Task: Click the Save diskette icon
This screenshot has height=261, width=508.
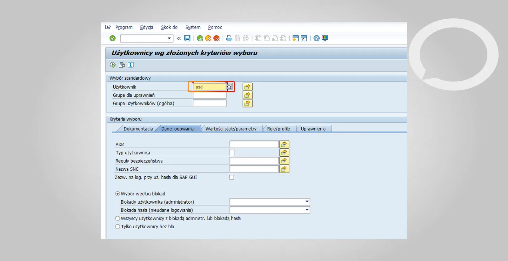Action: tap(187, 38)
